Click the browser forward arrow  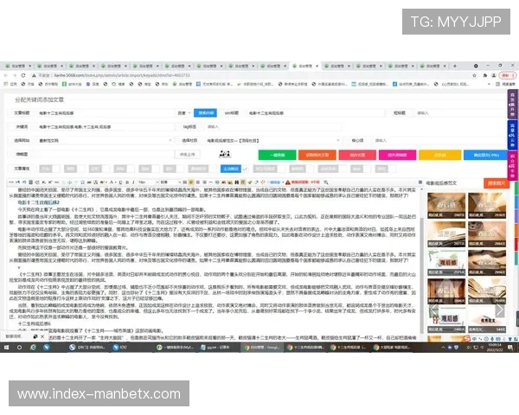[x=14, y=75]
